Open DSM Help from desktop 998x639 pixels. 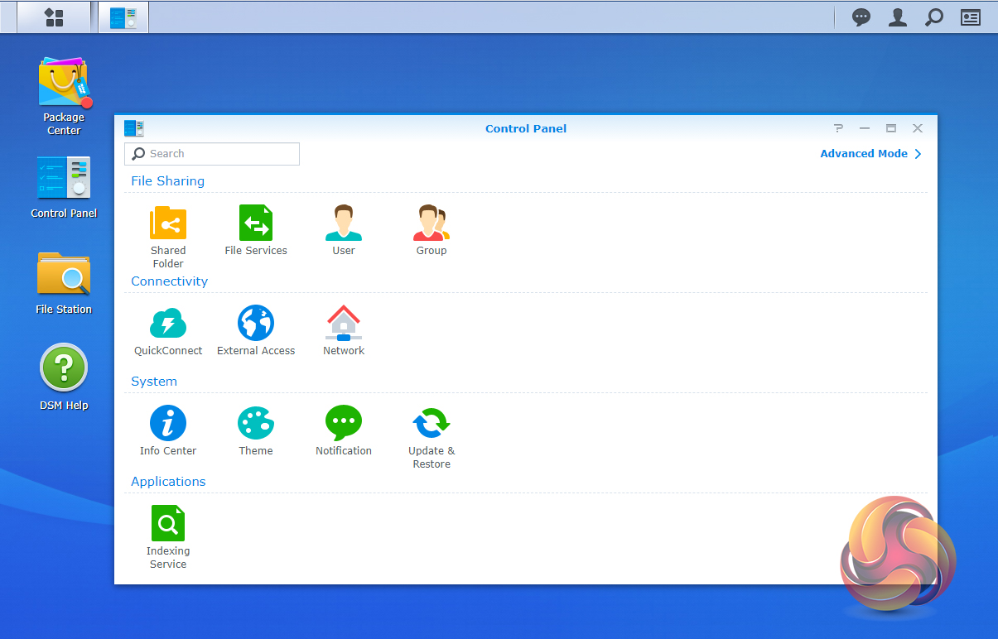64,377
